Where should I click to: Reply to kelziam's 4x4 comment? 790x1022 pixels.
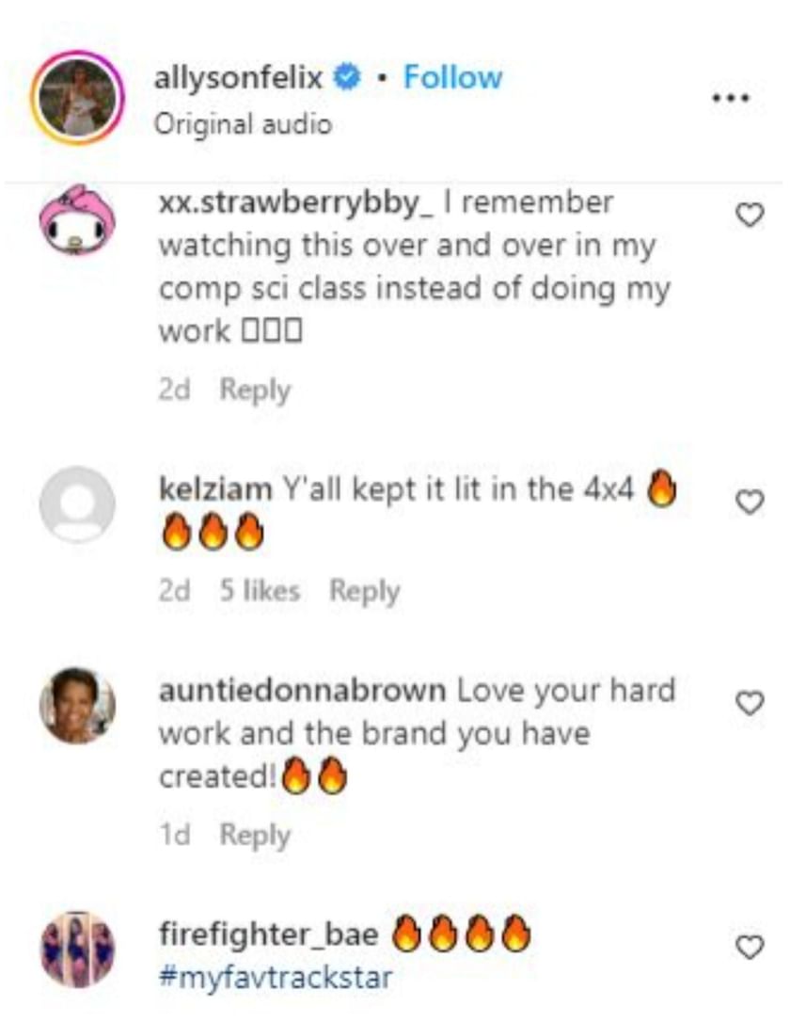(x=364, y=592)
